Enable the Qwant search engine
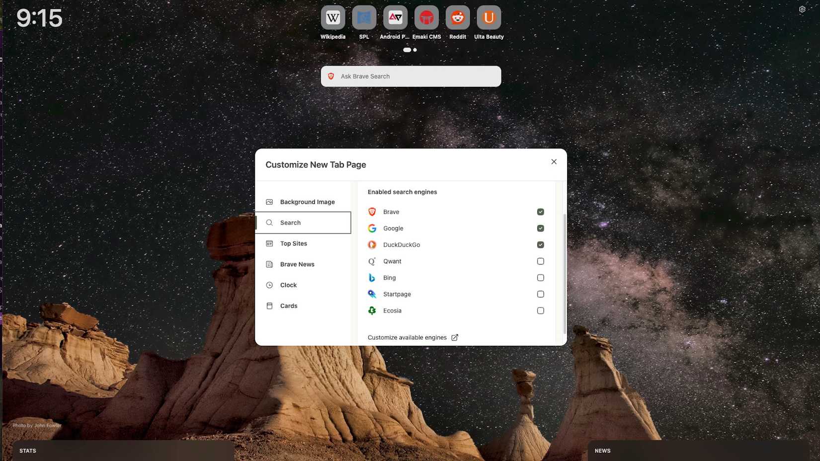820x461 pixels. tap(540, 261)
